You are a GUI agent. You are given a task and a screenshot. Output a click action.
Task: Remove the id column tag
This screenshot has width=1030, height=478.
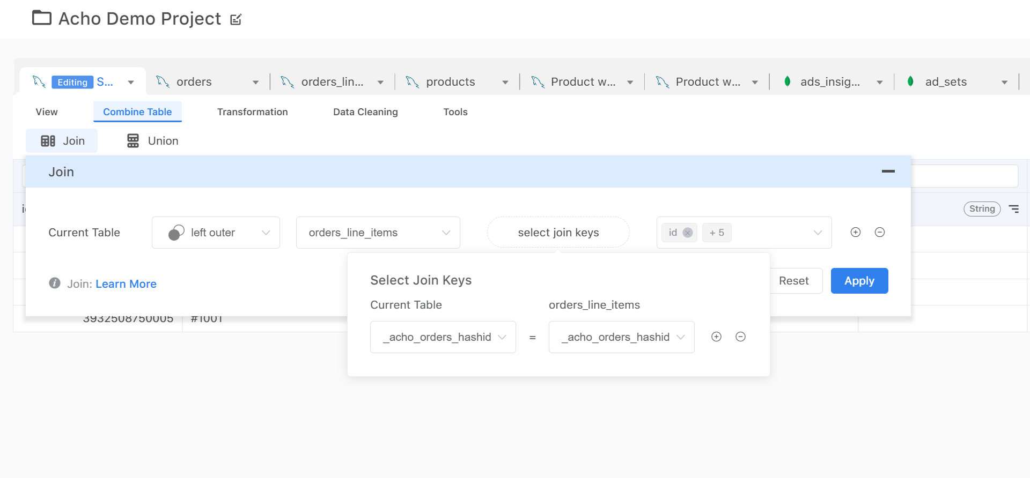tap(687, 233)
